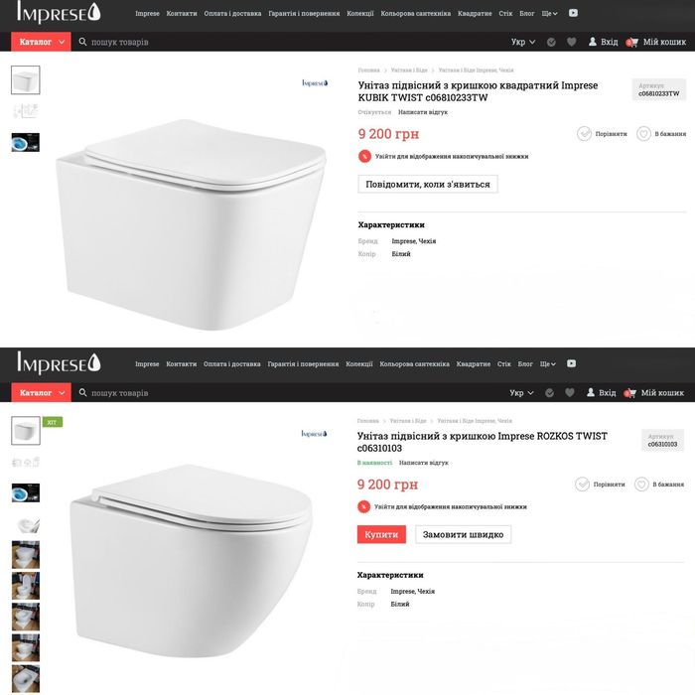Toggle В бажання for KUBIK TWIST toilet
This screenshot has width=695, height=695.
(661, 133)
